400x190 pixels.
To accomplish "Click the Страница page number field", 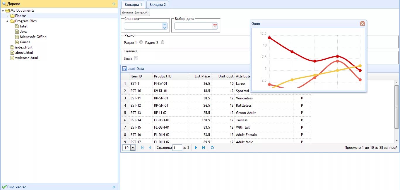I will (177, 148).
